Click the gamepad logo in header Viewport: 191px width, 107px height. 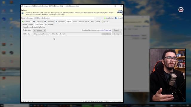120,12
